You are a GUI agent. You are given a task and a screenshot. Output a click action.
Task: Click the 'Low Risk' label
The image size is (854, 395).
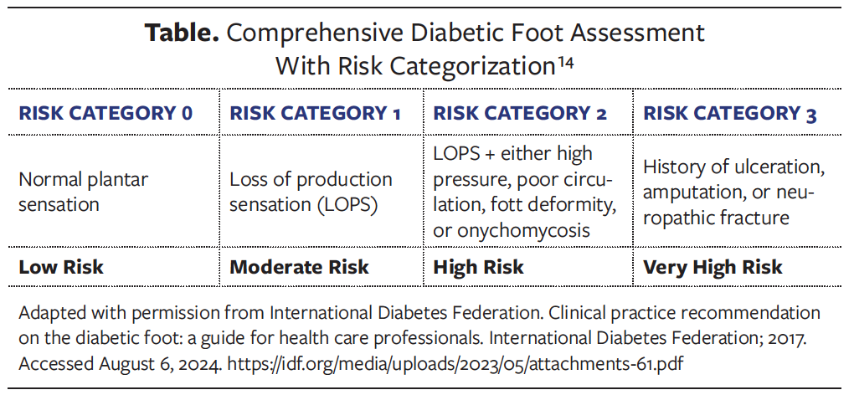61,267
